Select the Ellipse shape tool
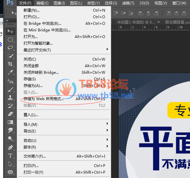The image size is (190, 178). [x=10, y=172]
